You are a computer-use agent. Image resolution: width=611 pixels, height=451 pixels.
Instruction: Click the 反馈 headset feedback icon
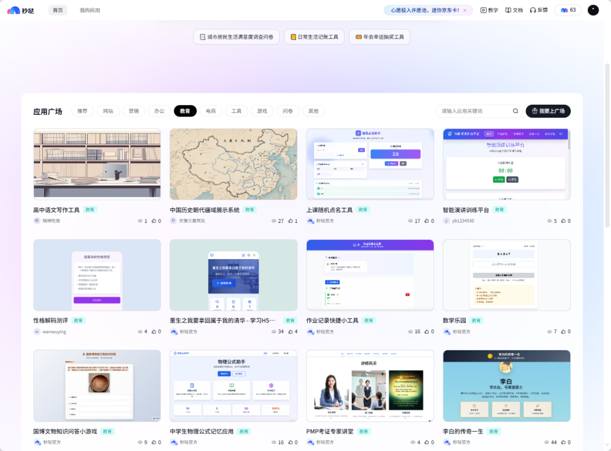[x=533, y=10]
